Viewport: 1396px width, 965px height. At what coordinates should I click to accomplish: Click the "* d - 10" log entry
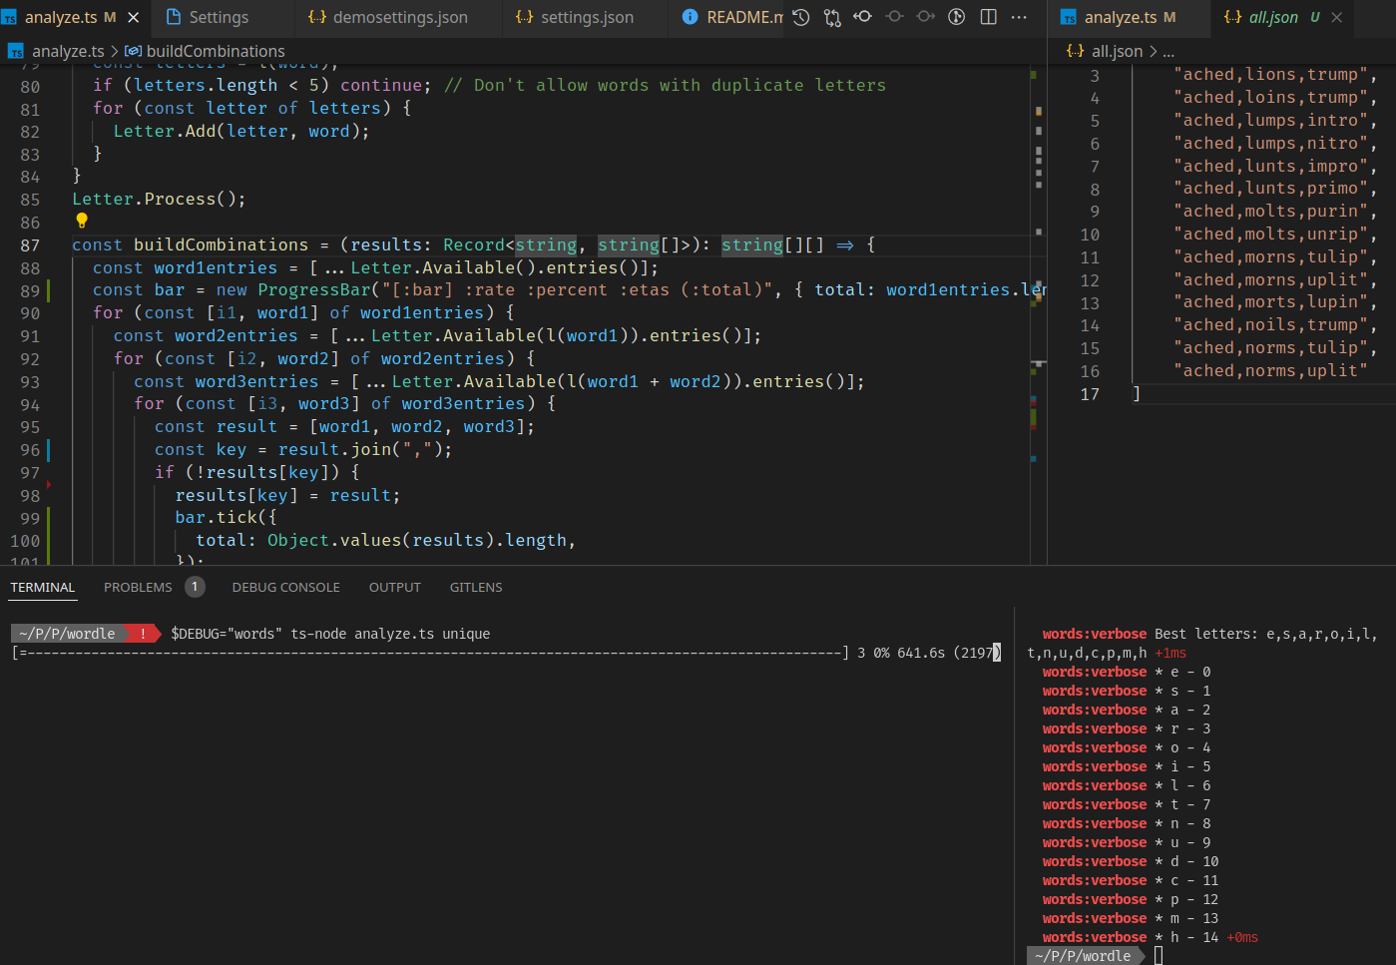tap(1186, 861)
